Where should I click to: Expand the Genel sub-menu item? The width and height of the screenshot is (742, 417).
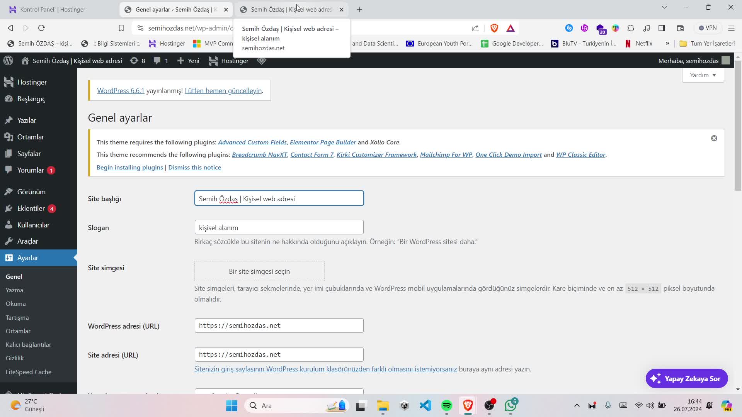[x=14, y=276]
